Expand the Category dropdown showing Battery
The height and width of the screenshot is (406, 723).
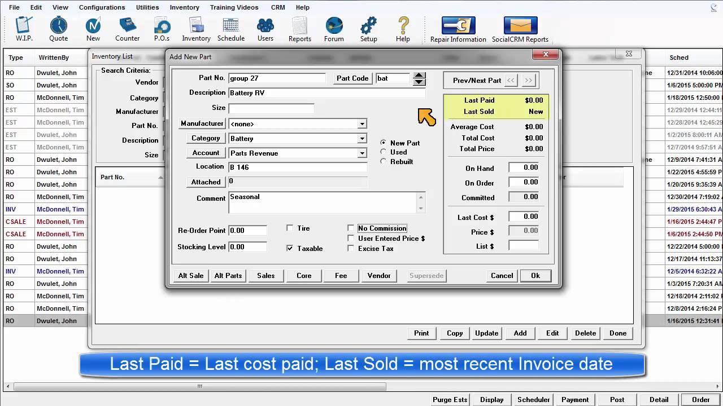tap(362, 139)
